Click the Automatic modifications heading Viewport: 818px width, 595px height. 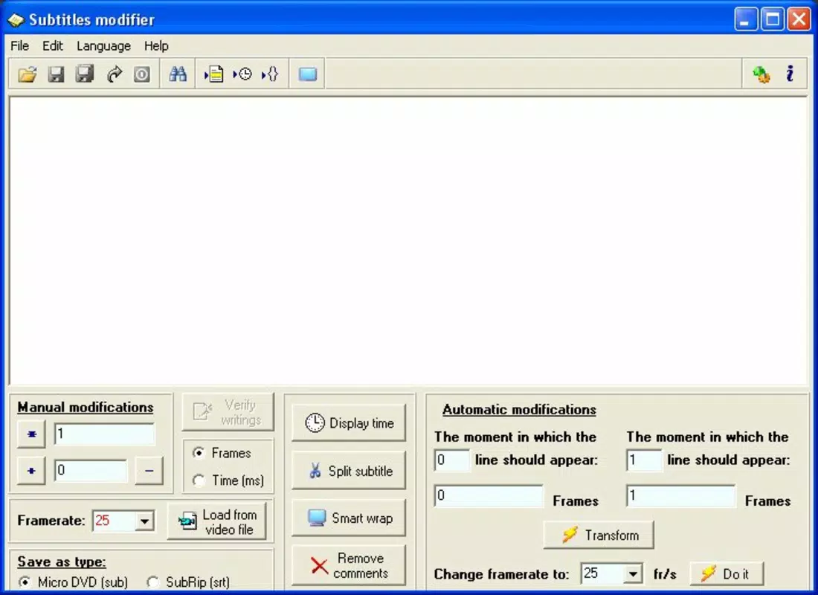pos(519,410)
